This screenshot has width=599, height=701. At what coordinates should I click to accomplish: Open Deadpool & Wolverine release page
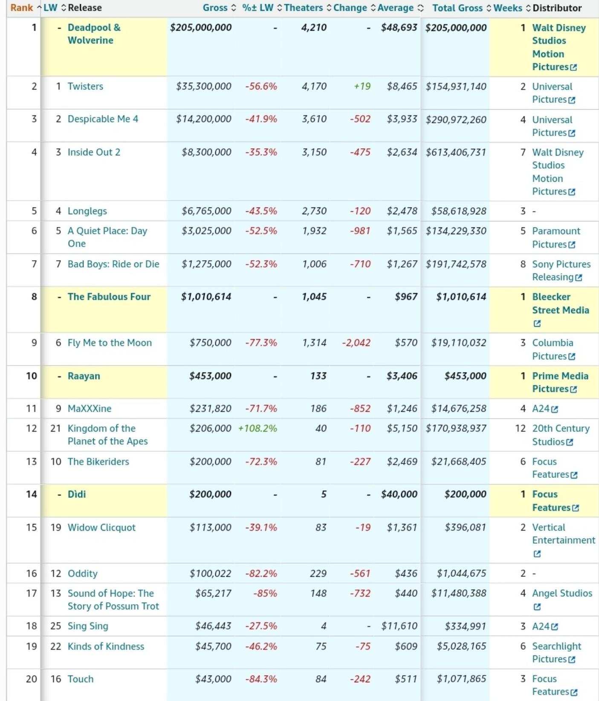point(94,34)
